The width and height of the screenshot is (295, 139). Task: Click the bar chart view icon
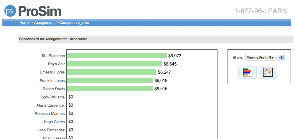(247, 72)
